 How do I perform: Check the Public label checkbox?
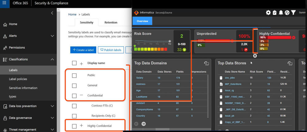tap(74, 75)
